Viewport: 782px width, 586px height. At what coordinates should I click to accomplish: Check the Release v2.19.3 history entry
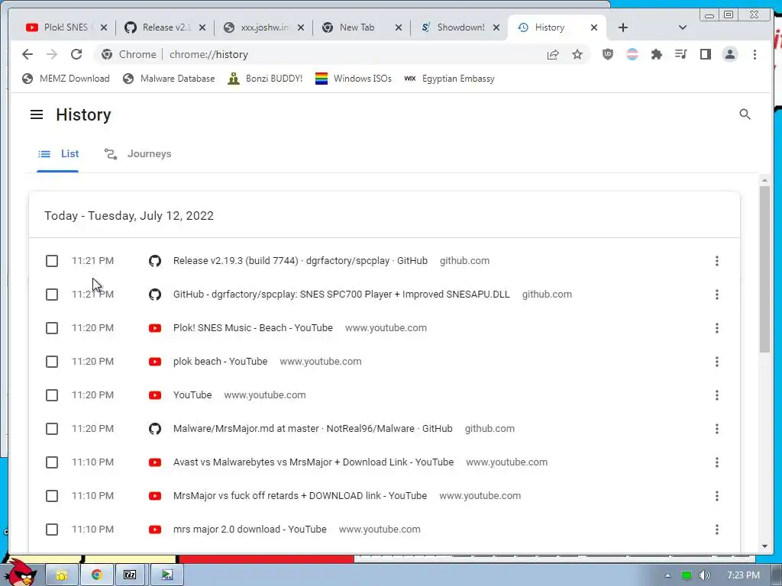52,261
